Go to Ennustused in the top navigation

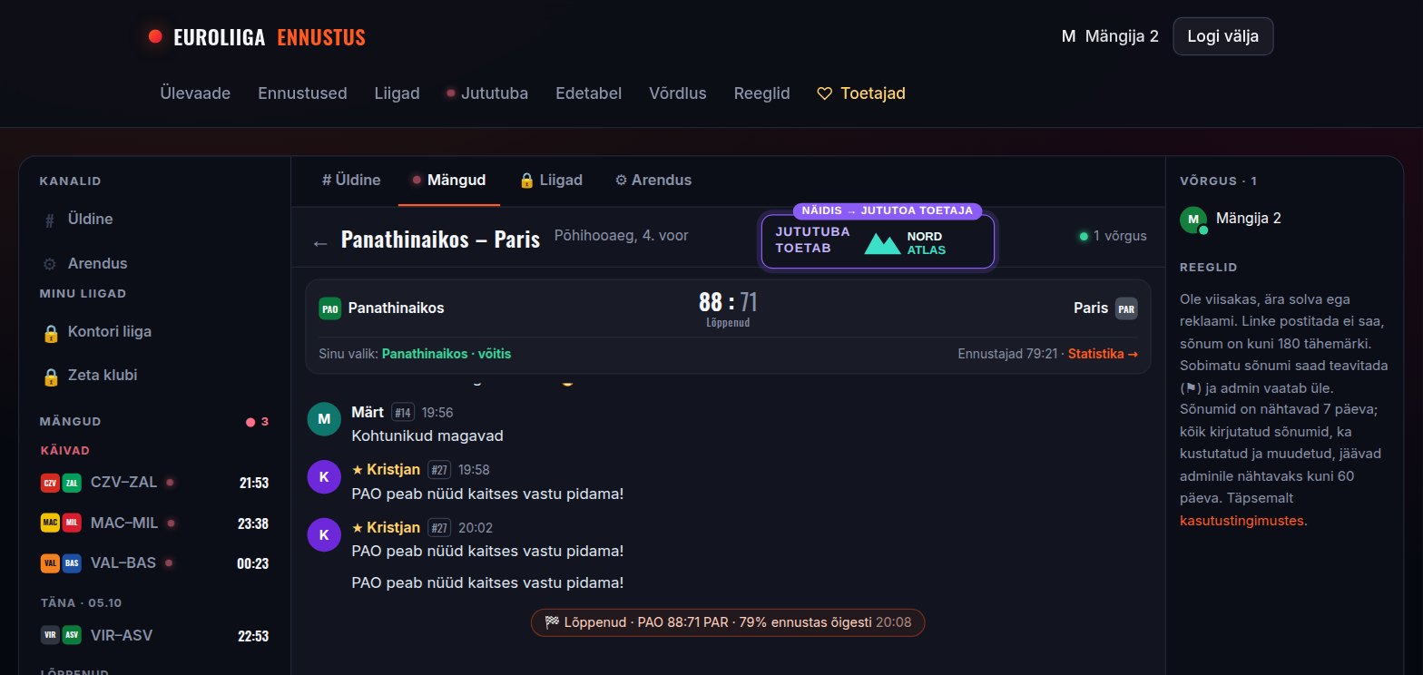point(302,93)
